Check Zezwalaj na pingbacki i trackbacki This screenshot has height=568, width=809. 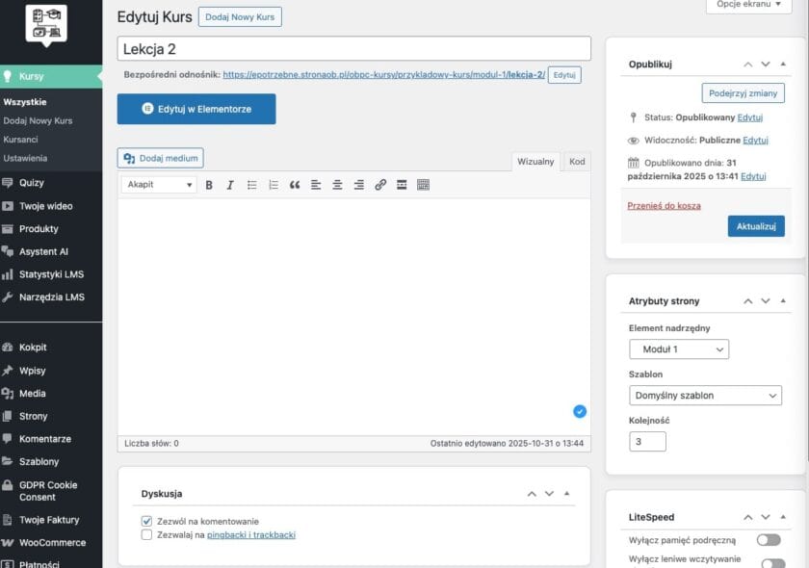pyautogui.click(x=146, y=535)
